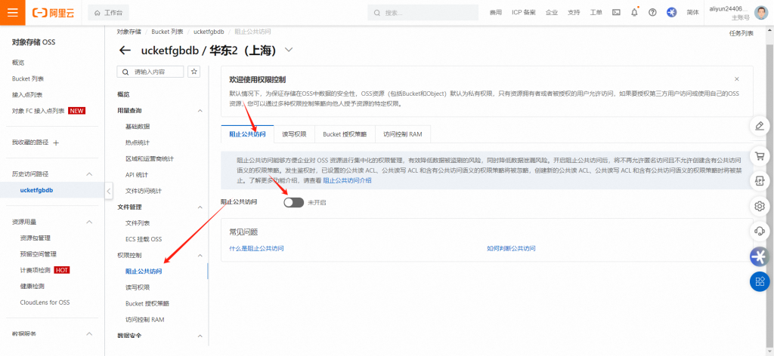Click the star favorite icon beside search
Screen dimensions: 774x356
(x=194, y=72)
